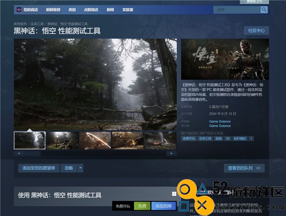The image size is (286, 216).
Task: Open the 类别 menu
Action: click(x=72, y=10)
